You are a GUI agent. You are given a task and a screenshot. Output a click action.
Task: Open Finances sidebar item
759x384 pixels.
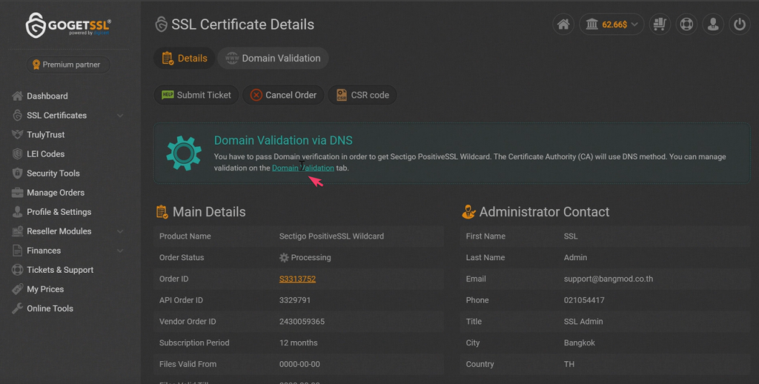[44, 251]
